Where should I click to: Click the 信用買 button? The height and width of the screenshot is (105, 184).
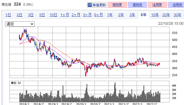pos(157,5)
